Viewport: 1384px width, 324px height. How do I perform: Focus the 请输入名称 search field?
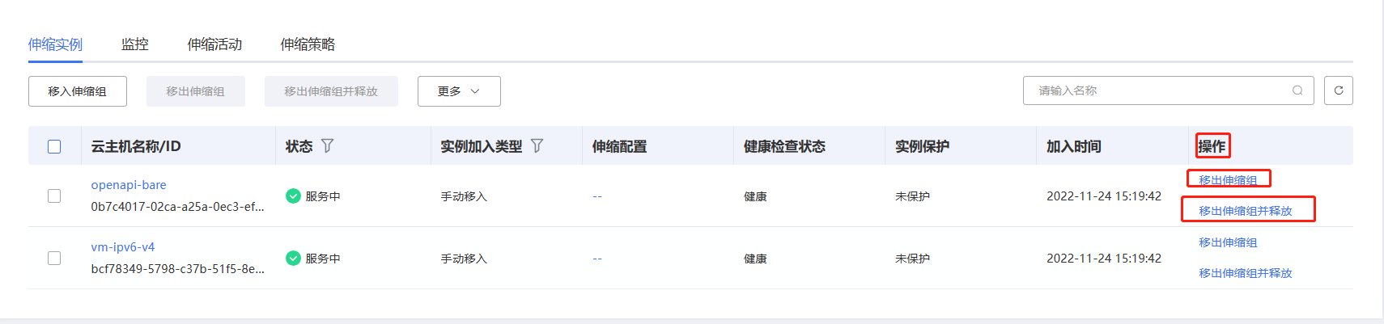[x=1157, y=90]
